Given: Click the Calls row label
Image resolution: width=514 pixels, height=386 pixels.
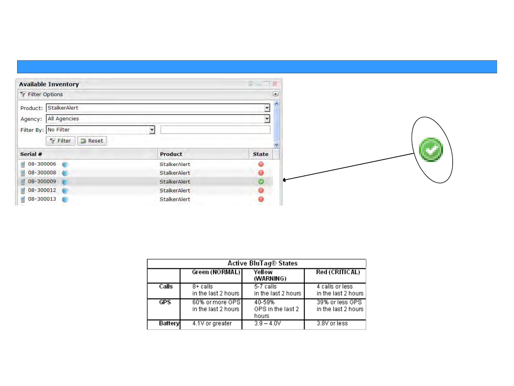Looking at the screenshot, I should point(166,287).
